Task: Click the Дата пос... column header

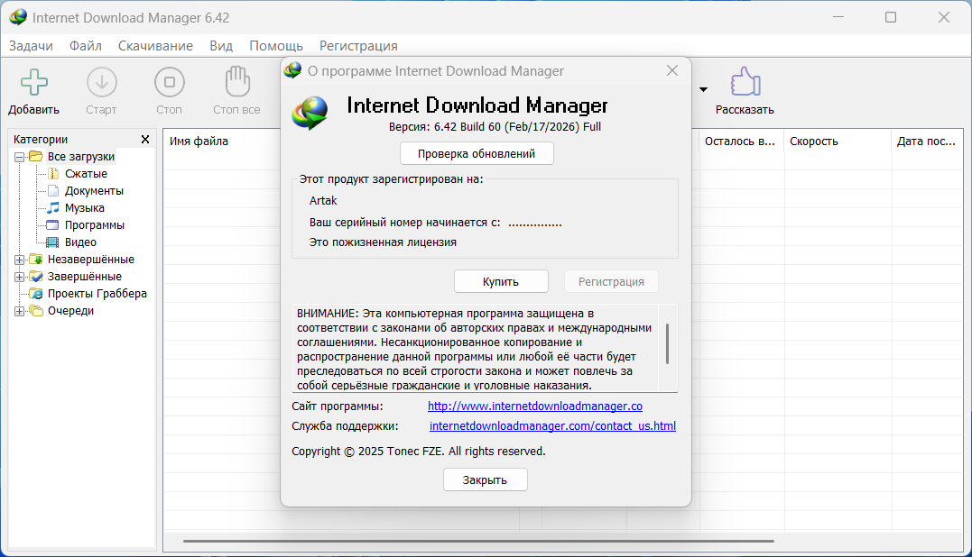Action: click(926, 142)
